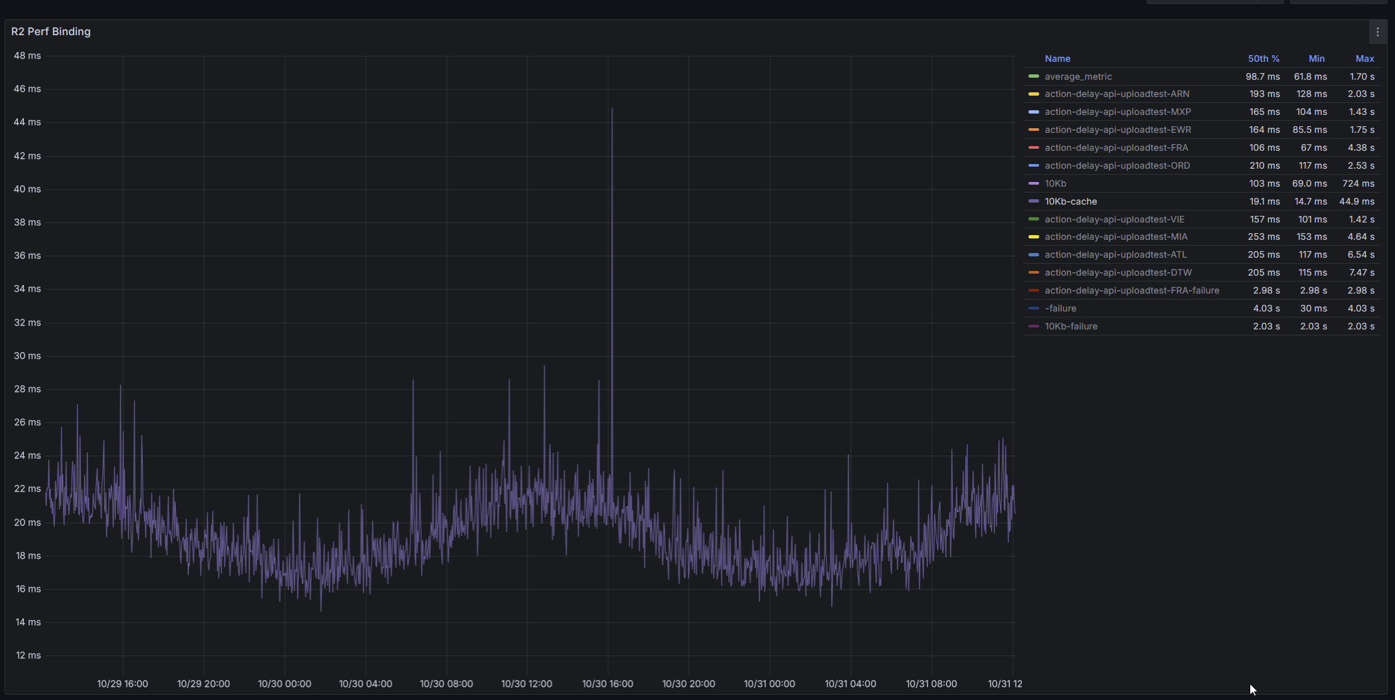Sort legend entries by Name

(x=1057, y=58)
